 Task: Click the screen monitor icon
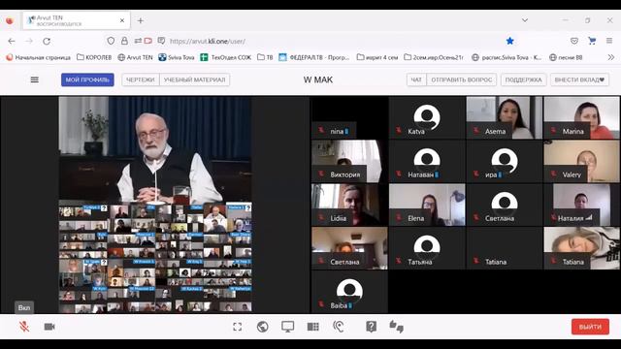click(288, 327)
